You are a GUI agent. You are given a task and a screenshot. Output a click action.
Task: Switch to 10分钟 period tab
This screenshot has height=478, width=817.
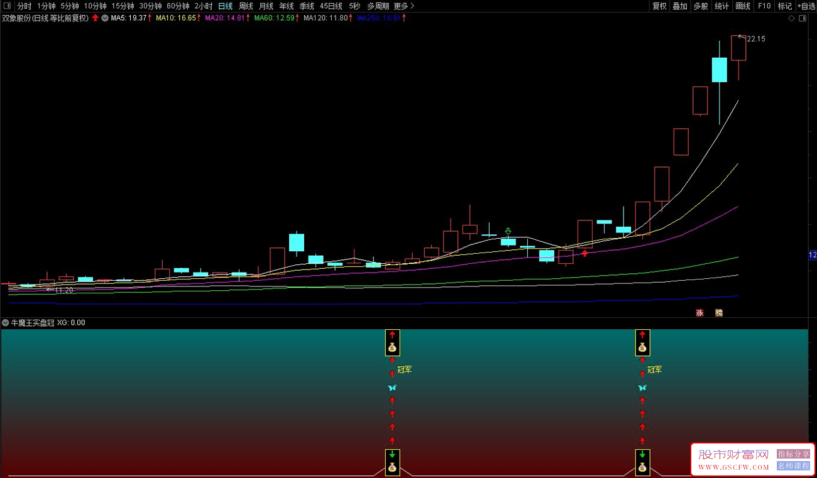pos(96,6)
